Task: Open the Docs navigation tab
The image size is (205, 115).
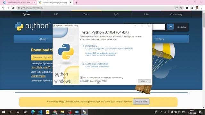Action: pos(86,14)
